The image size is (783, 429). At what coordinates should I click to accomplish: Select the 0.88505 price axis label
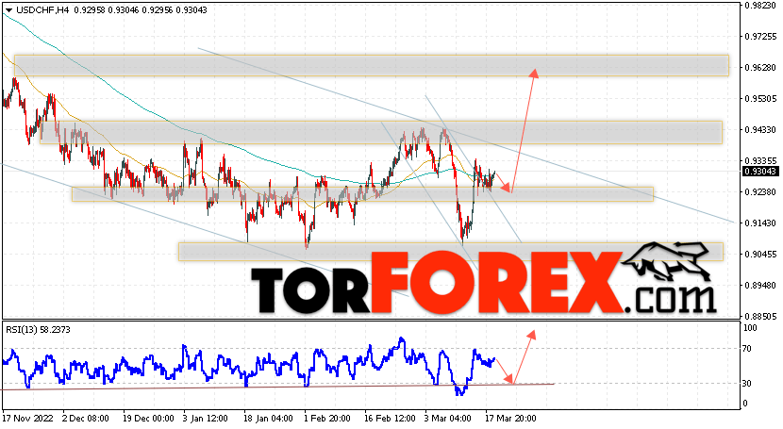pos(760,316)
